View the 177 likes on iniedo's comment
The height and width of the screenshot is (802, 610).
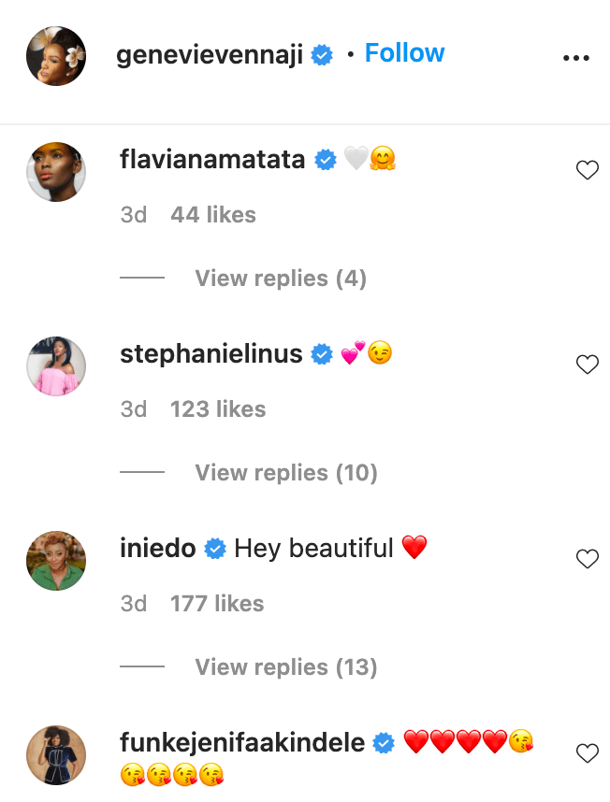[x=217, y=604]
